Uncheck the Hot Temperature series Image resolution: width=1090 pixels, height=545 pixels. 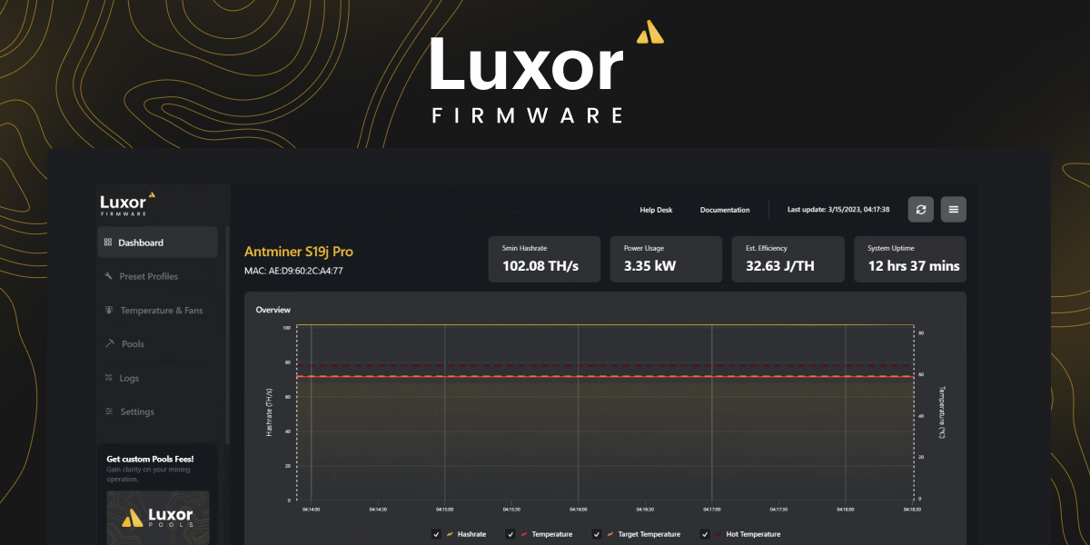(x=704, y=534)
